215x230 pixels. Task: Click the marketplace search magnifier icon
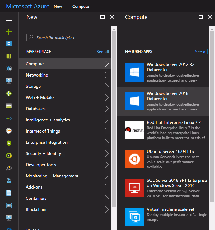pyautogui.click(x=31, y=37)
